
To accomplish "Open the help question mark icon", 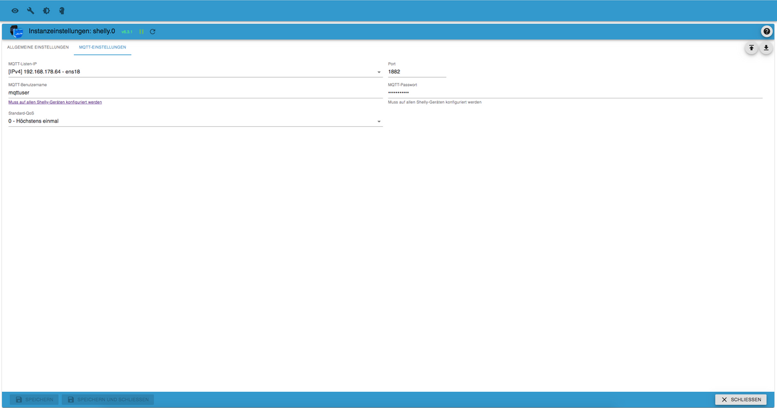I will pos(767,32).
